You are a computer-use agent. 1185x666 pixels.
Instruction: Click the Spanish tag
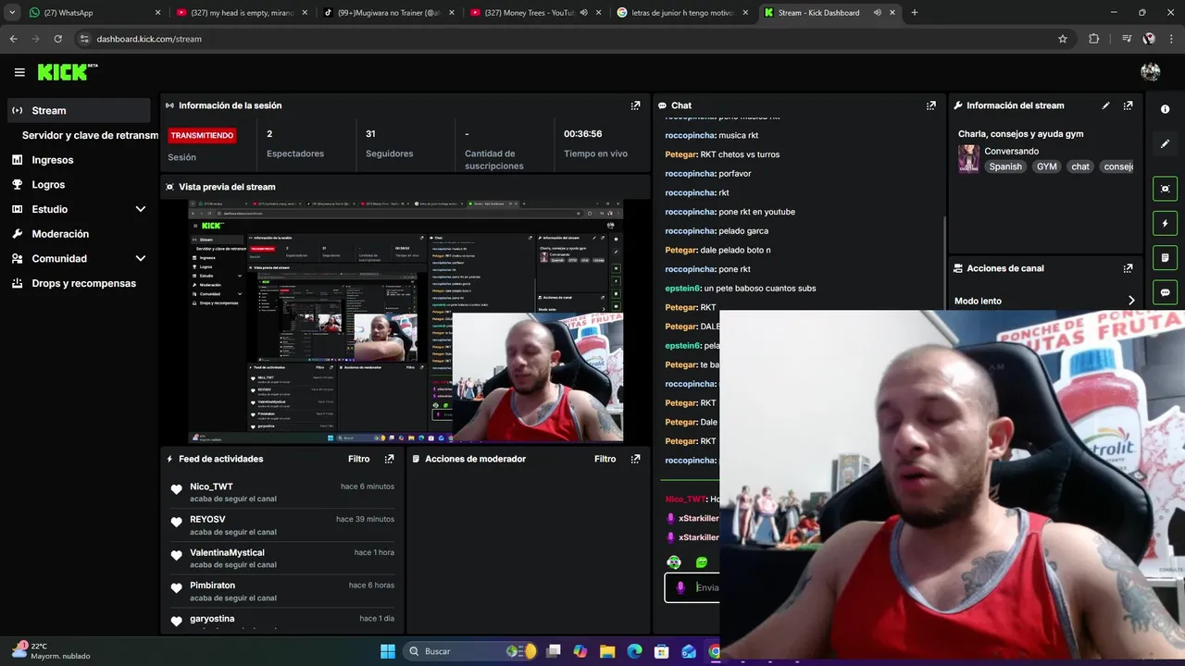pos(1004,167)
